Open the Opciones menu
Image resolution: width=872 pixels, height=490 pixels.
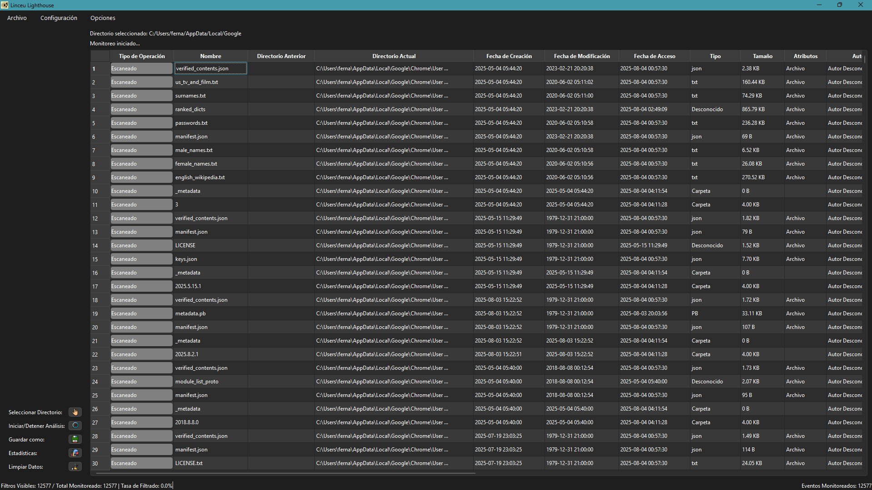coord(103,18)
